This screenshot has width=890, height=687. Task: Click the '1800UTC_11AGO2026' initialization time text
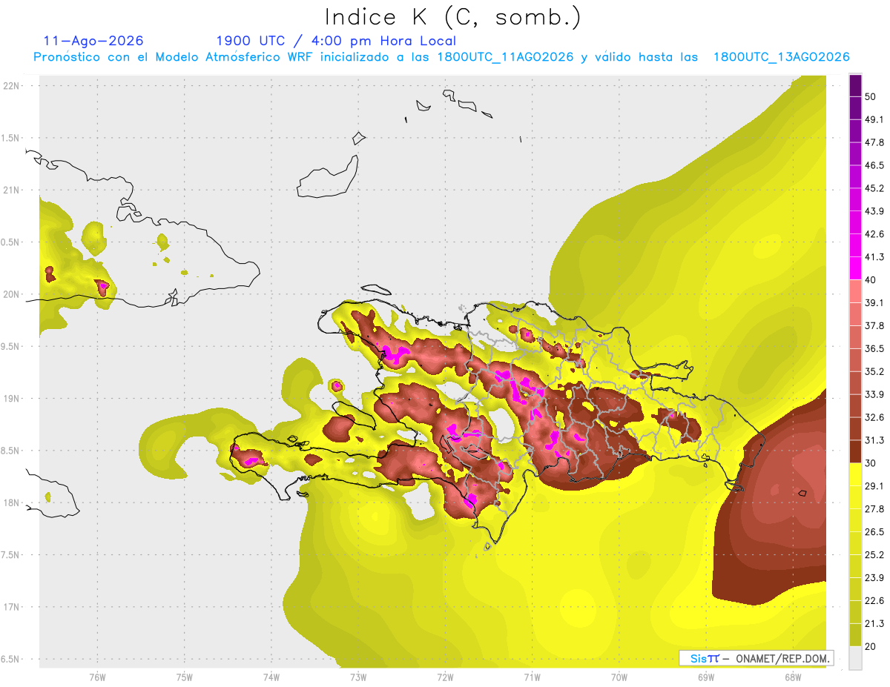[x=506, y=57]
